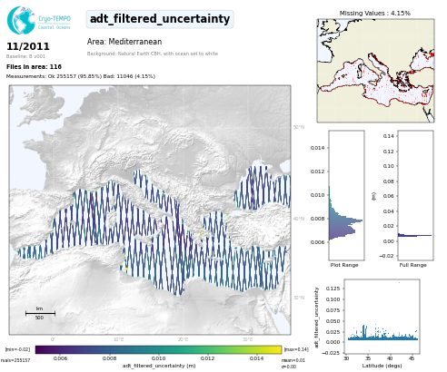
Task: Click the Missing Values : 4.15% title
Action: pos(375,13)
